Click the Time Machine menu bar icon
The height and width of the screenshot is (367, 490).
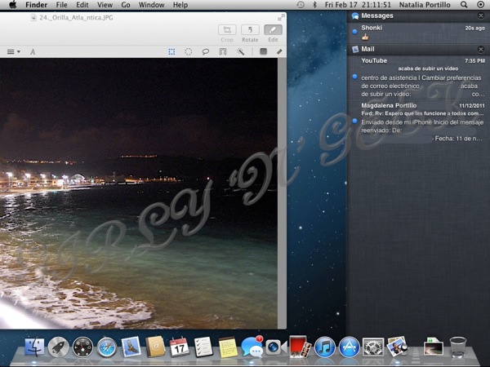301,5
